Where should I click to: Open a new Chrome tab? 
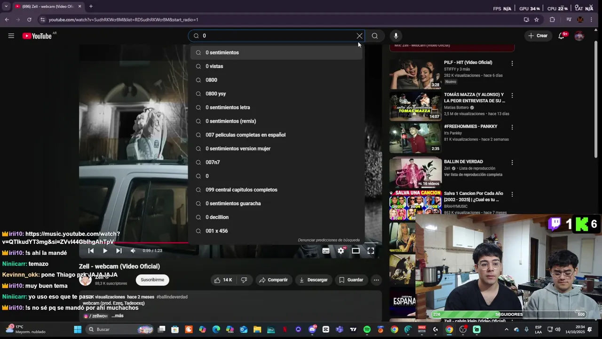tap(91, 7)
